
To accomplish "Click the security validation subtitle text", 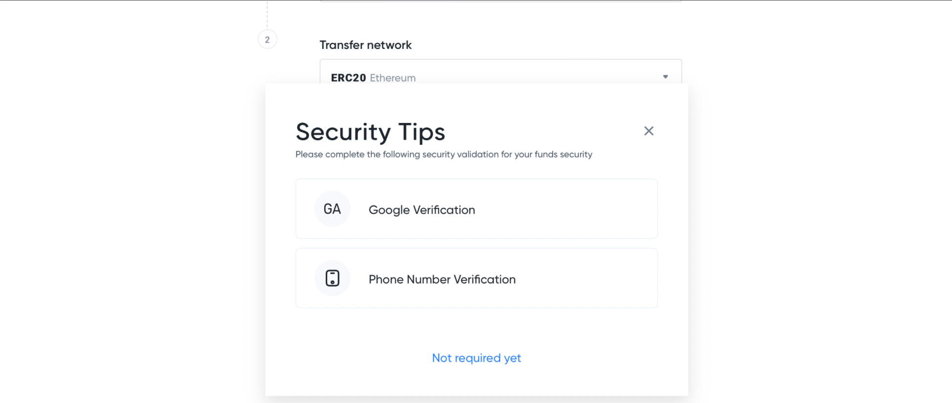I will [443, 155].
